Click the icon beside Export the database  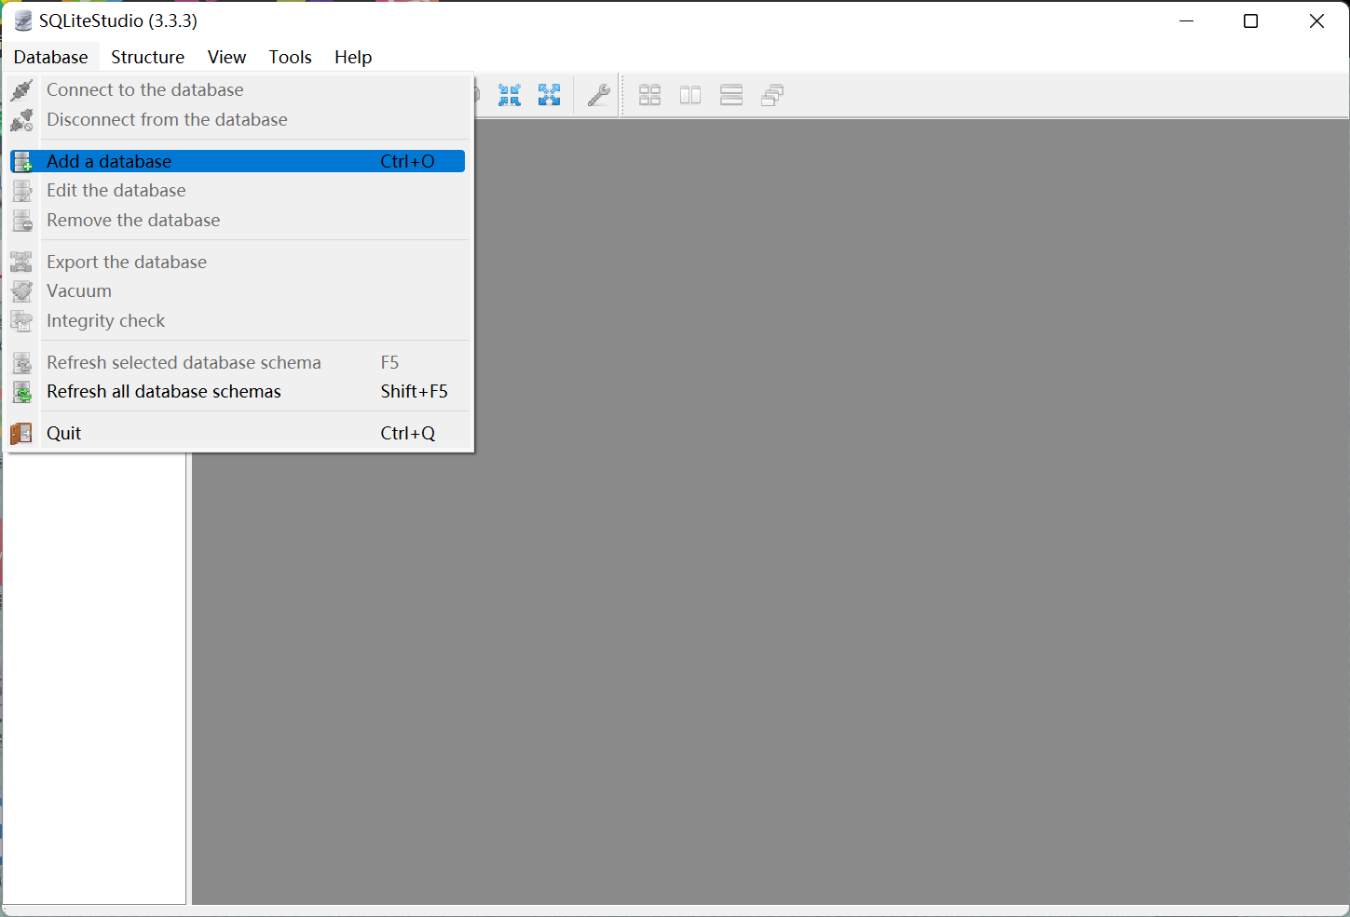pos(21,262)
